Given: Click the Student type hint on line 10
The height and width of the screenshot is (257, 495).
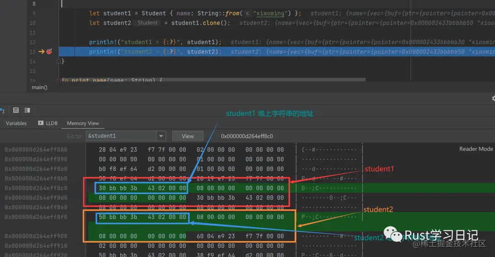Looking at the screenshot, I should (x=148, y=23).
